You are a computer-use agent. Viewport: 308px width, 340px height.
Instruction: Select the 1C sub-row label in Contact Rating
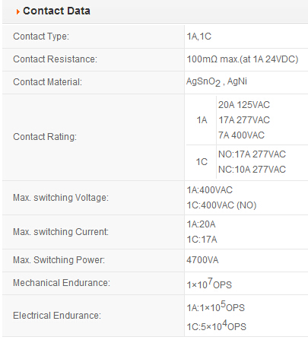point(202,162)
